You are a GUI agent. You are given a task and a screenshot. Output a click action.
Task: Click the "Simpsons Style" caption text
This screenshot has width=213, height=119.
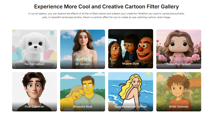tap(82, 107)
